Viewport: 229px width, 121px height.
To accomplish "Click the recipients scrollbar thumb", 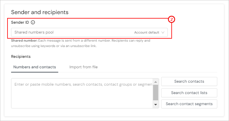I will pos(155,92).
